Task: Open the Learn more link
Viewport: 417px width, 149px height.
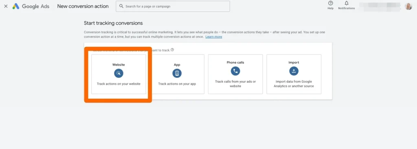Action: 214,37
